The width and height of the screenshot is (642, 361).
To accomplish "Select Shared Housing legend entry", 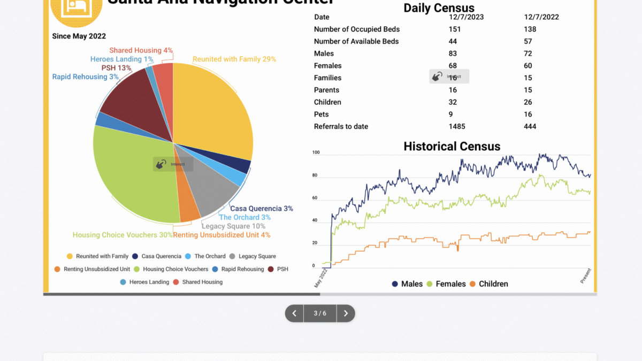I will click(198, 282).
